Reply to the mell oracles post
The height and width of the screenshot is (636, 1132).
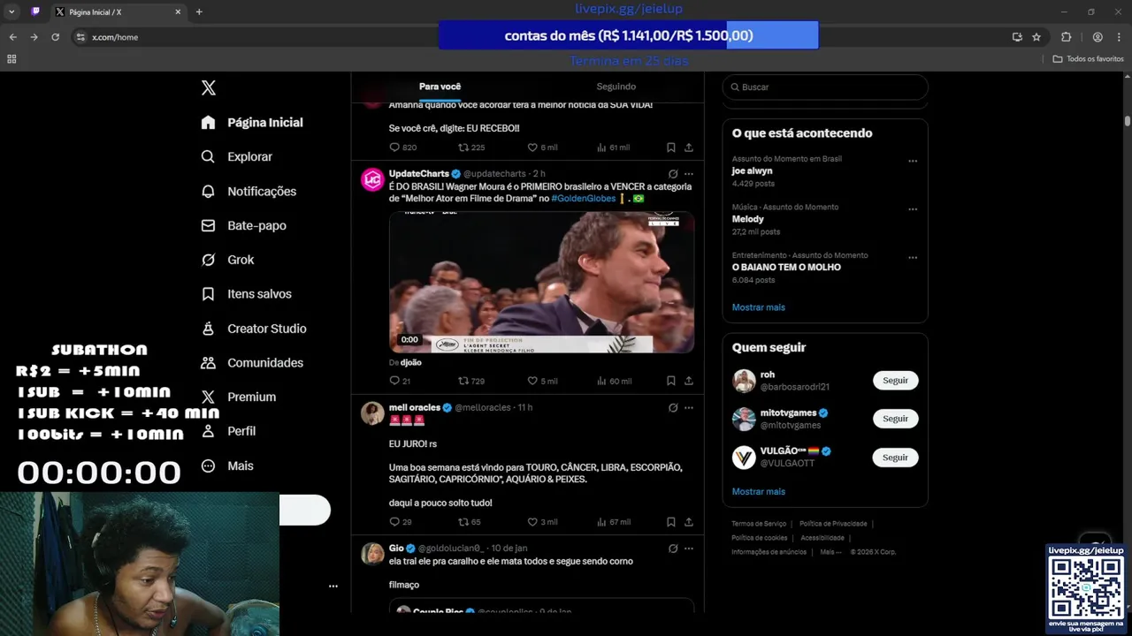(x=400, y=522)
